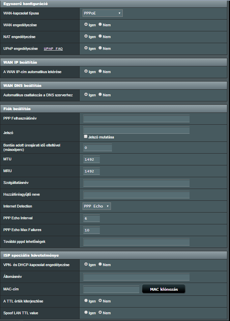Image resolution: width=230 pixels, height=321 pixels.
Task: Open the Internet Detection dropdown
Action: [97, 206]
